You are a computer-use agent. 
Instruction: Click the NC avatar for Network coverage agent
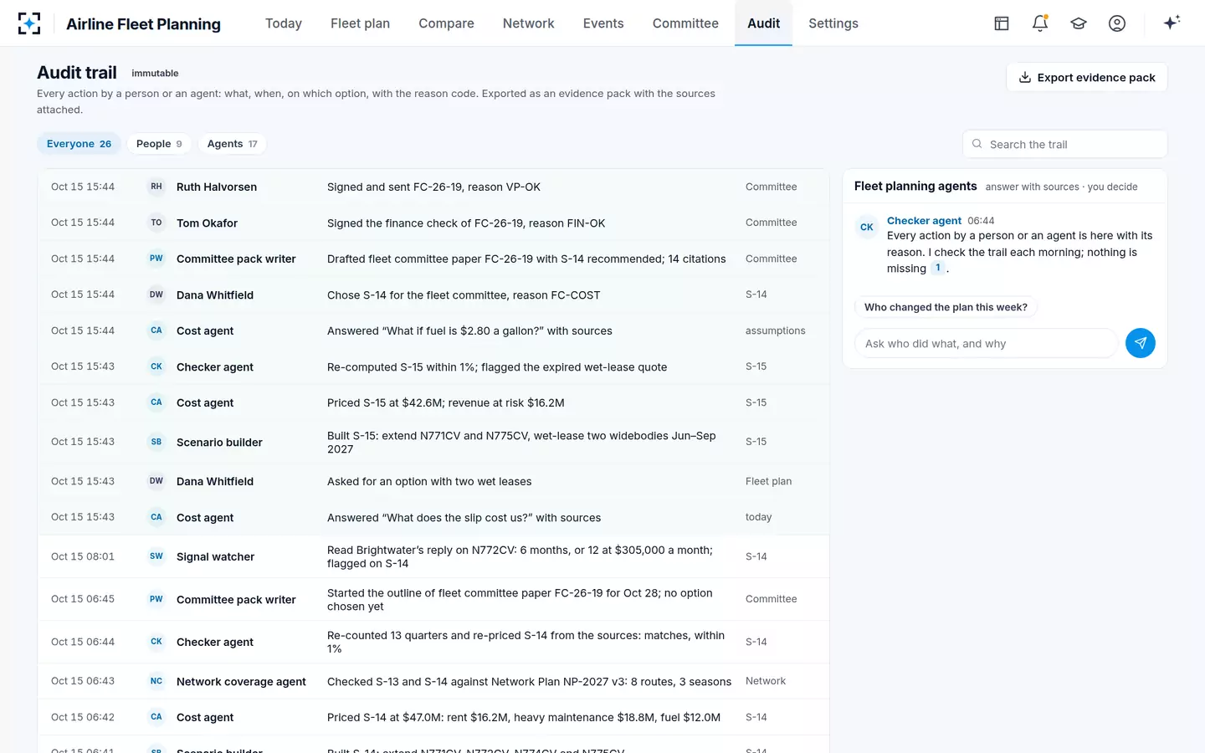point(156,681)
